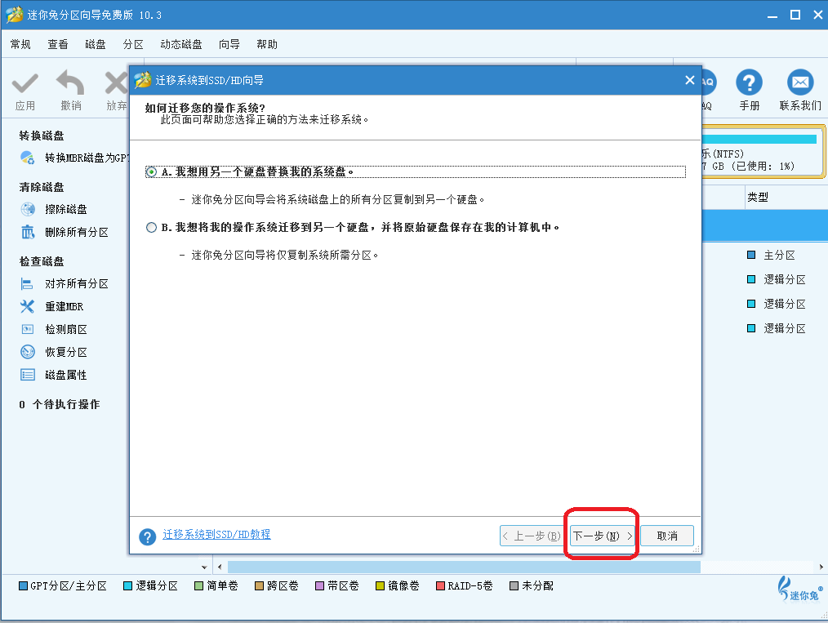This screenshot has height=623, width=828.
Task: Click RAID-5卷 legend red swatch
Action: click(440, 586)
